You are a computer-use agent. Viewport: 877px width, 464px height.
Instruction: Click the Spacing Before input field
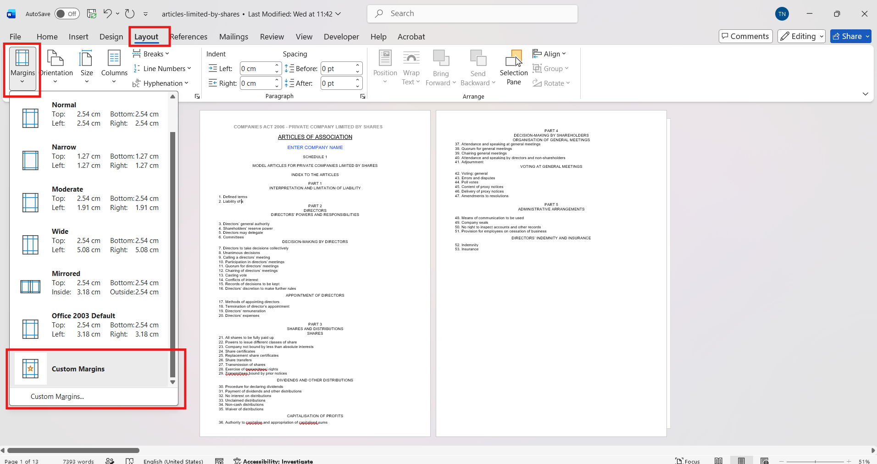(338, 69)
